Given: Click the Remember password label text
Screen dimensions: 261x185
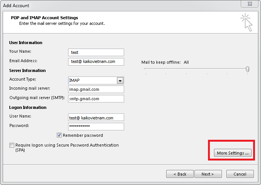Looking at the screenshot, I should point(83,135).
